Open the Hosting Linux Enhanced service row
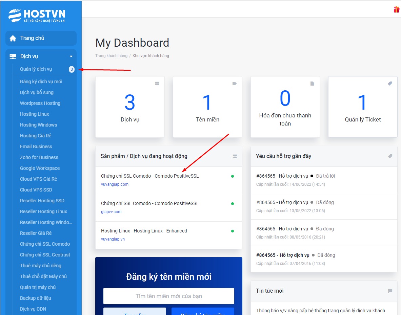This screenshot has height=315, width=401. (144, 231)
